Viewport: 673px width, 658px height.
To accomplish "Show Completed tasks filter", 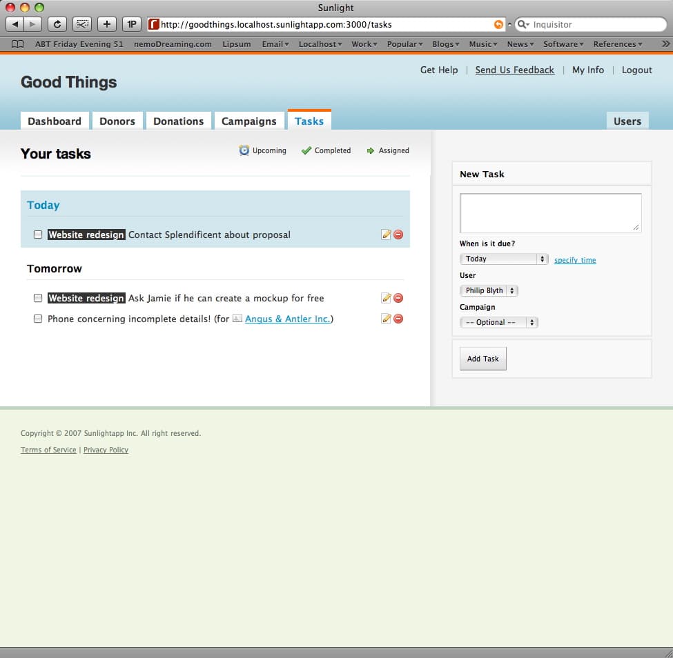I will click(x=326, y=150).
